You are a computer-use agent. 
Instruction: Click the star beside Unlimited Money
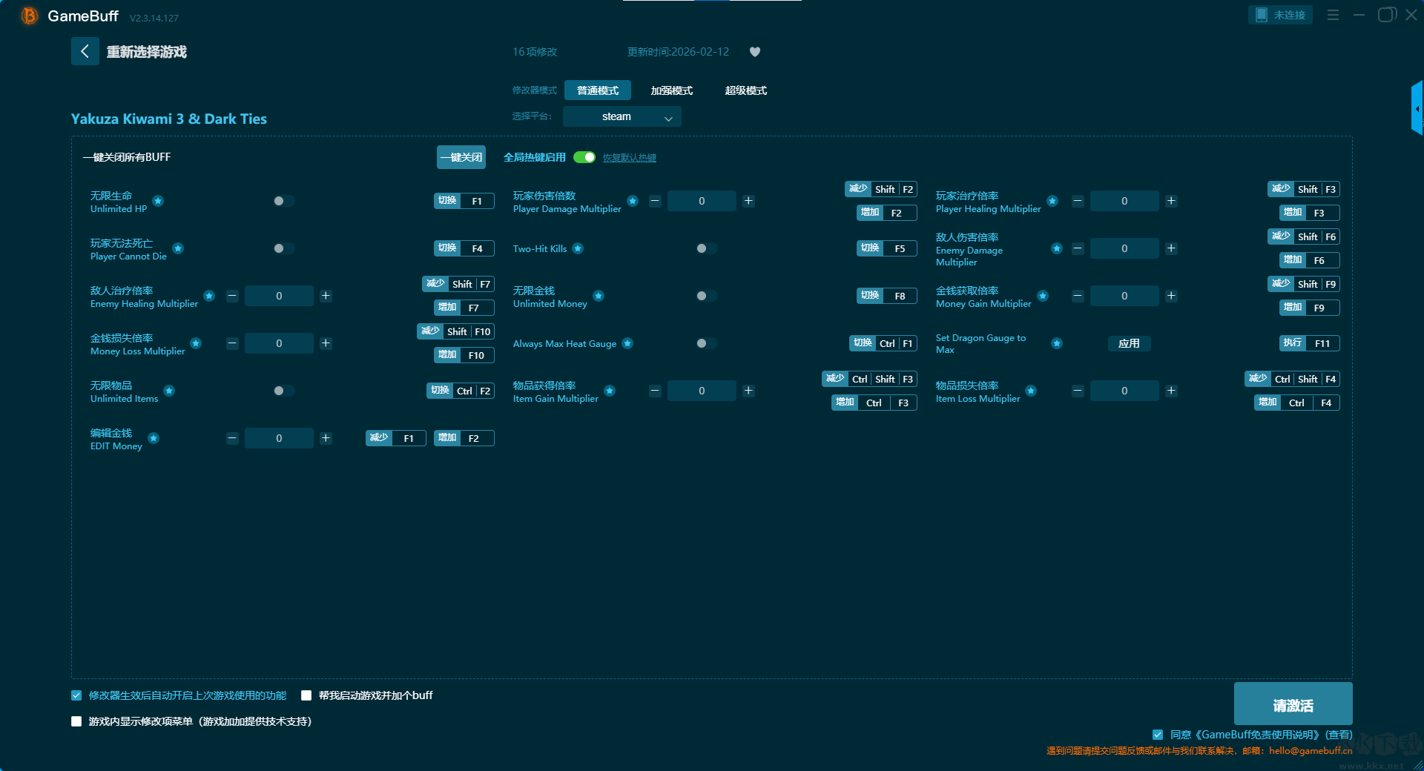click(x=599, y=296)
